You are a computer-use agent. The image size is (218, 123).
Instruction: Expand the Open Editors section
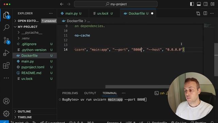[35, 21]
